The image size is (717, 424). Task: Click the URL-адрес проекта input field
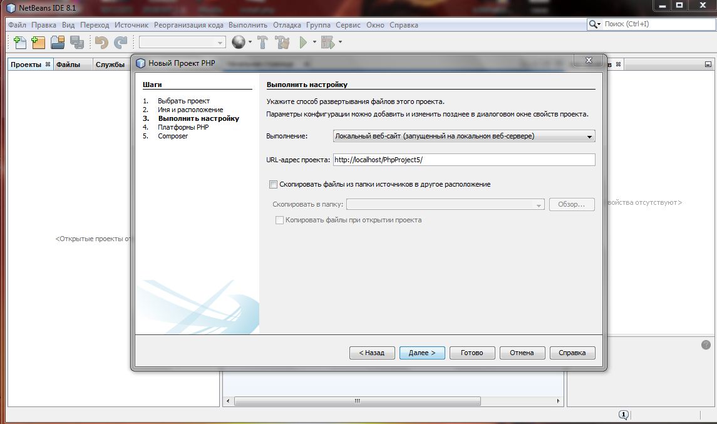tap(464, 160)
